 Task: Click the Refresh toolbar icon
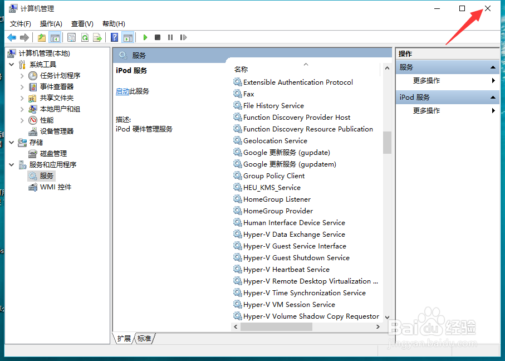85,37
